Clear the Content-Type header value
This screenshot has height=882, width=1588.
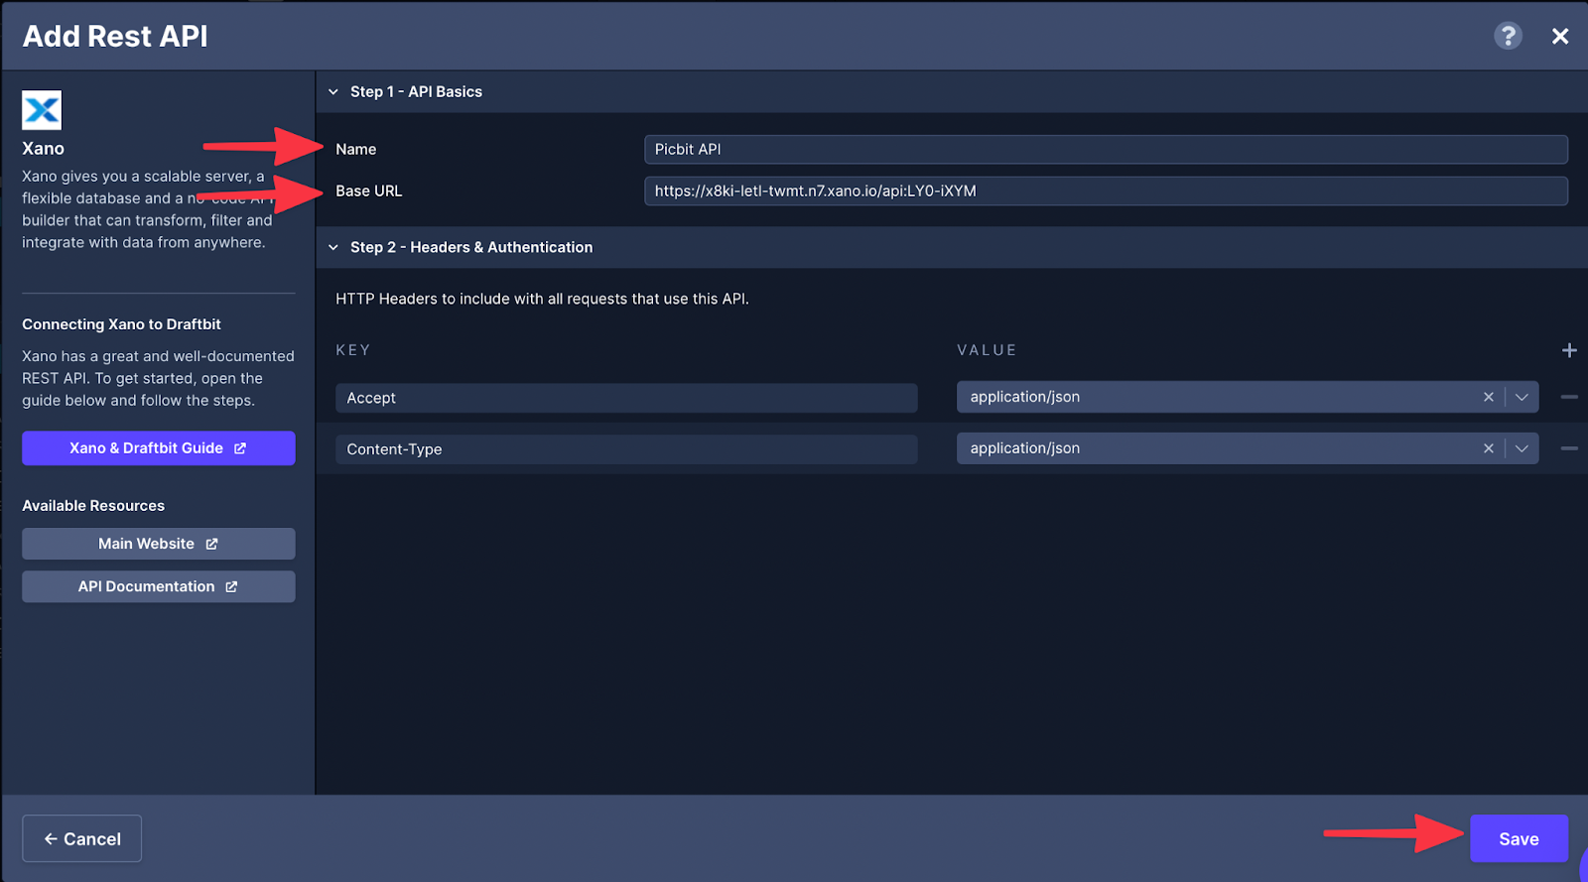click(1488, 448)
